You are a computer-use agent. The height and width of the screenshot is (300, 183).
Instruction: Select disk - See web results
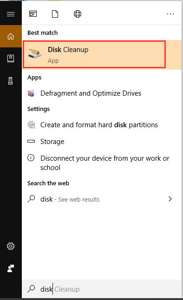click(102, 199)
